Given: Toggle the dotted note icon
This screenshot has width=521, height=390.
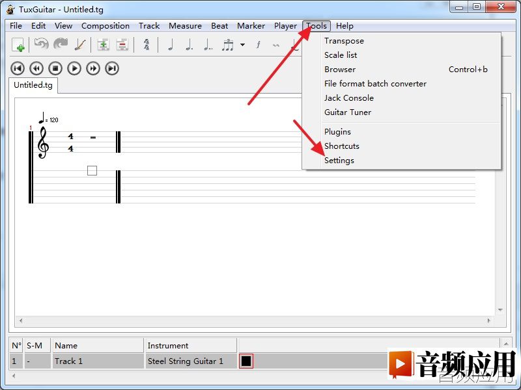Looking at the screenshot, I should (189, 45).
